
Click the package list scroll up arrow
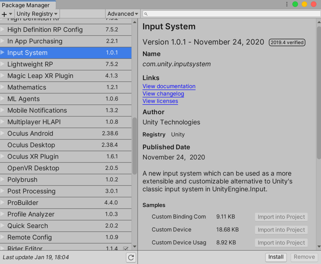pos(134,22)
